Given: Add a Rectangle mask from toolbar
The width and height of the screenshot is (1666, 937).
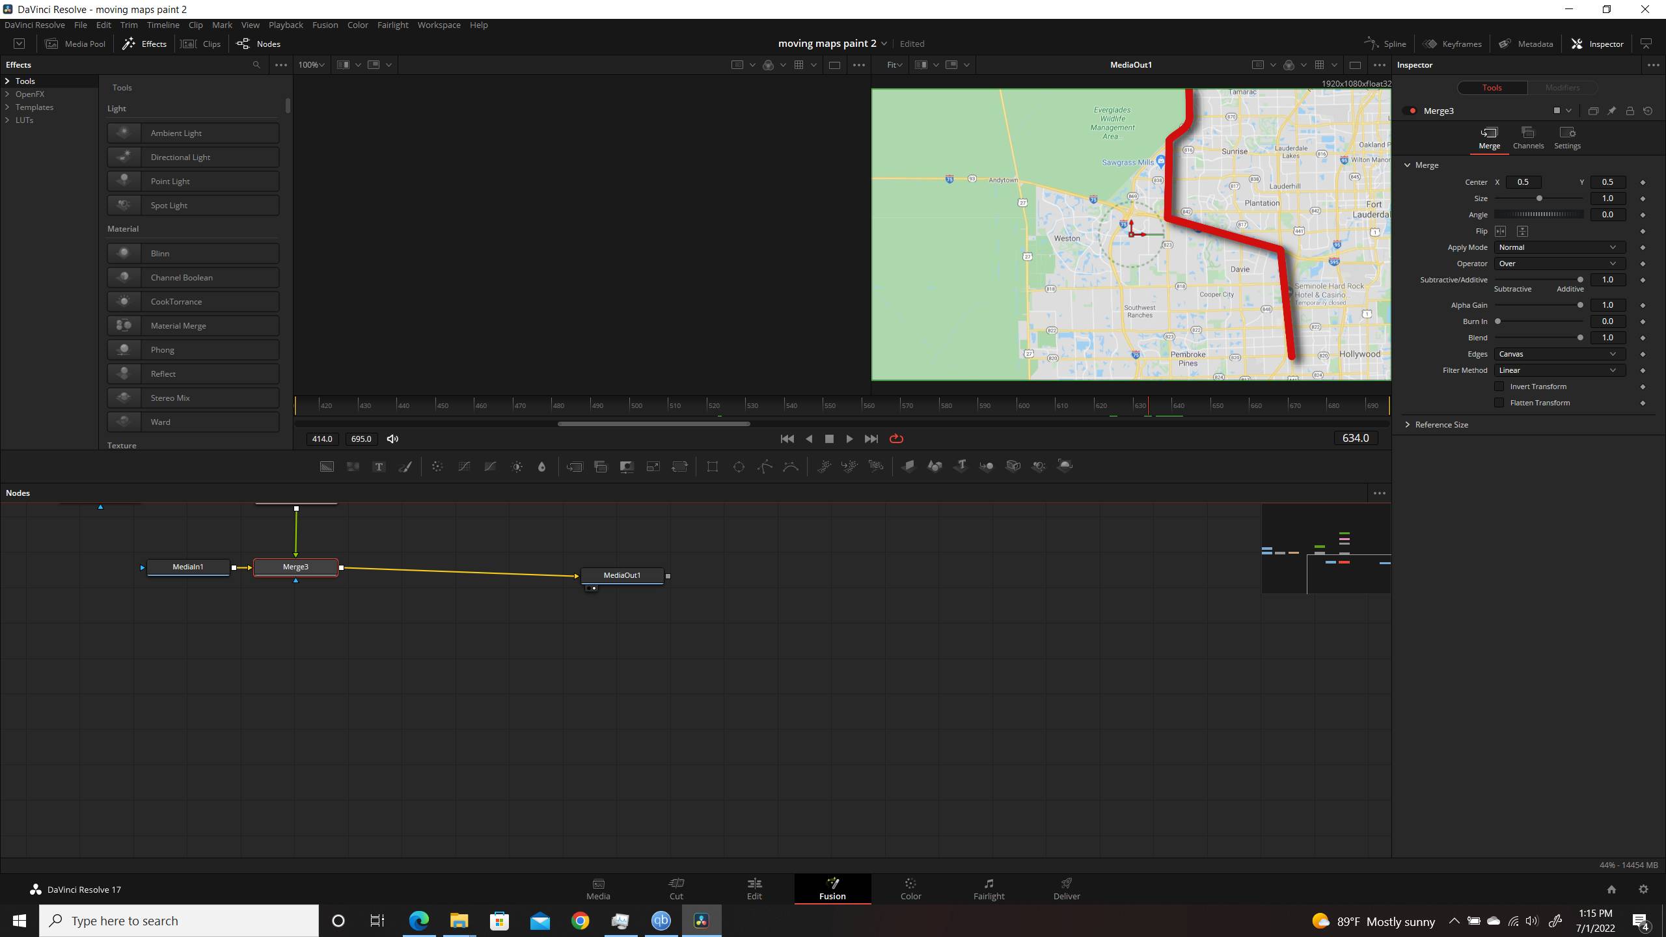Looking at the screenshot, I should [x=713, y=466].
